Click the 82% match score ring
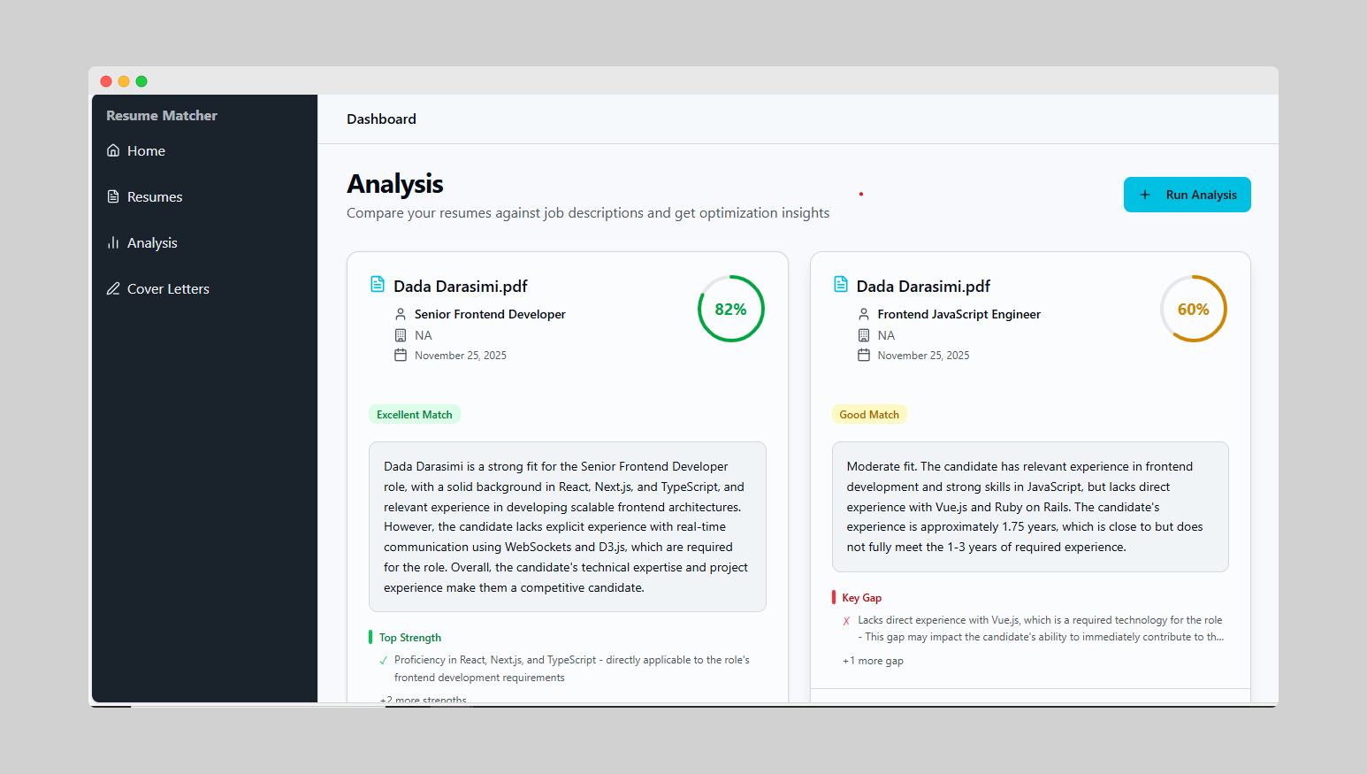1367x774 pixels. (x=730, y=309)
